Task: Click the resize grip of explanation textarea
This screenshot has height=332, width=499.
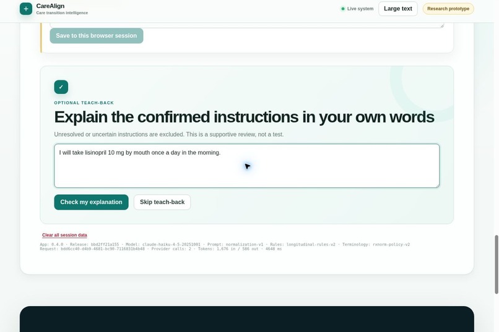Action: click(x=437, y=185)
